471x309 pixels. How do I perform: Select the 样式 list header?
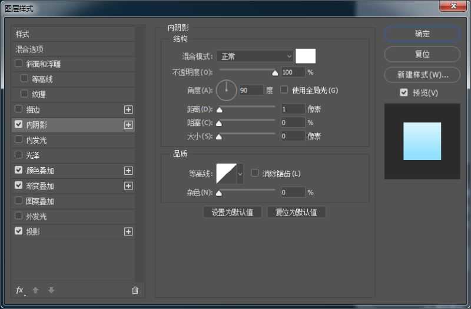pos(22,34)
